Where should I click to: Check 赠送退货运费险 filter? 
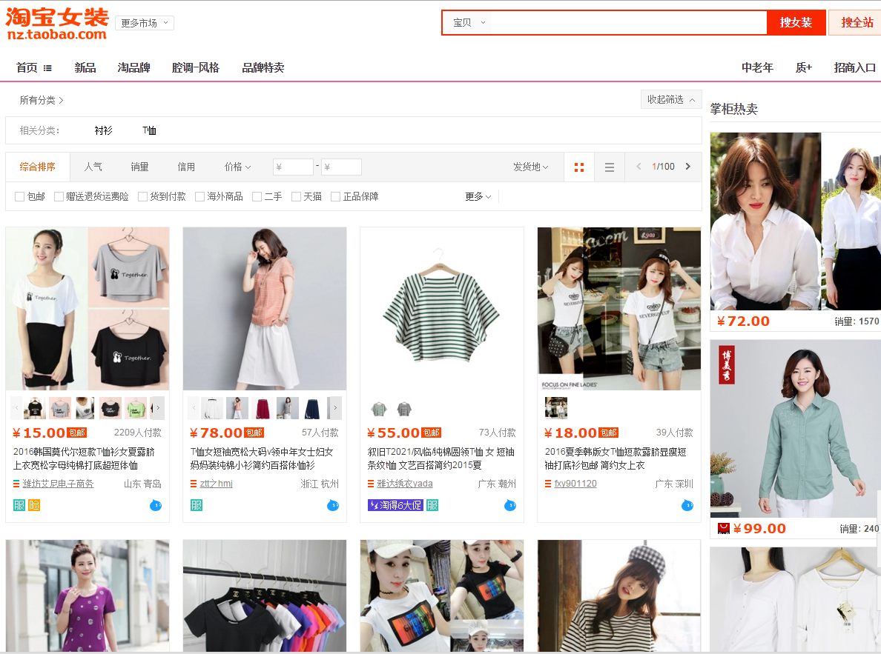59,196
